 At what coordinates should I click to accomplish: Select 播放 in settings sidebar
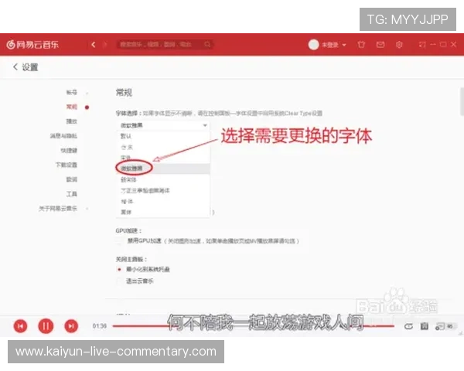click(x=72, y=121)
